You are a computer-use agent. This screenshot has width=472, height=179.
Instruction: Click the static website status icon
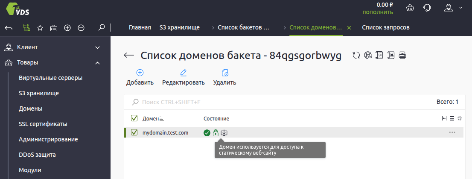click(x=224, y=133)
